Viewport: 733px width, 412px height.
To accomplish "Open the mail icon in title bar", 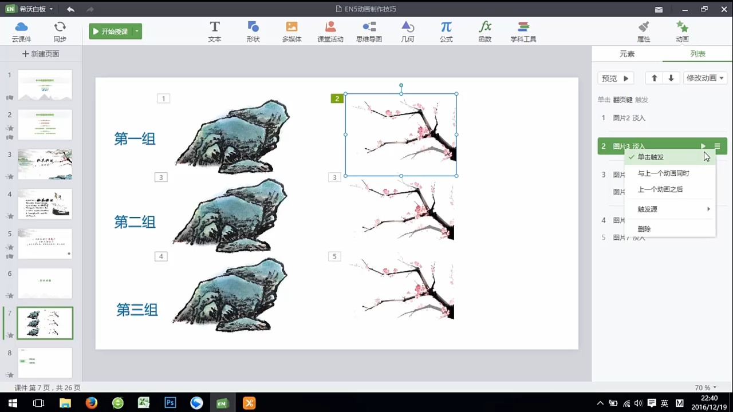I will click(x=659, y=9).
